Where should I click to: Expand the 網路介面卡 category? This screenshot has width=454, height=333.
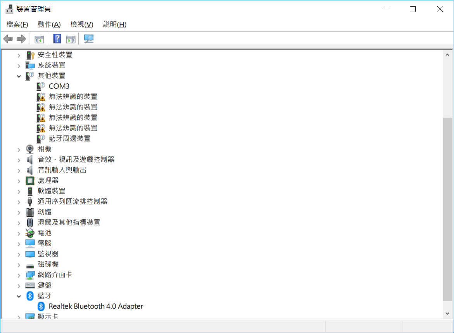click(x=19, y=274)
